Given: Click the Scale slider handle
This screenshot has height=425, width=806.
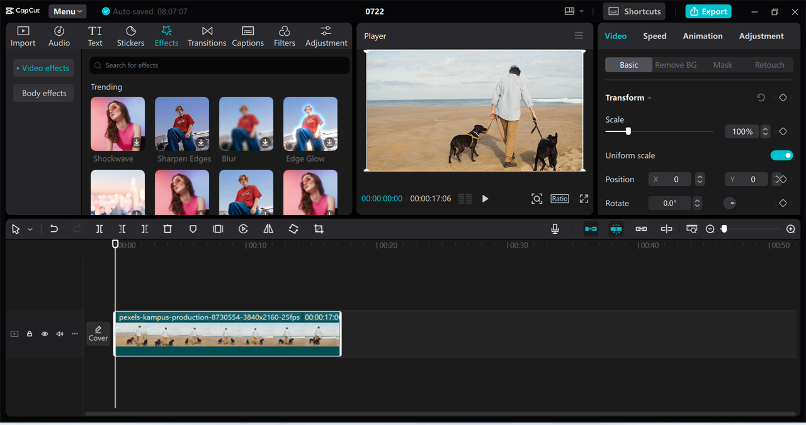Looking at the screenshot, I should click(x=628, y=131).
